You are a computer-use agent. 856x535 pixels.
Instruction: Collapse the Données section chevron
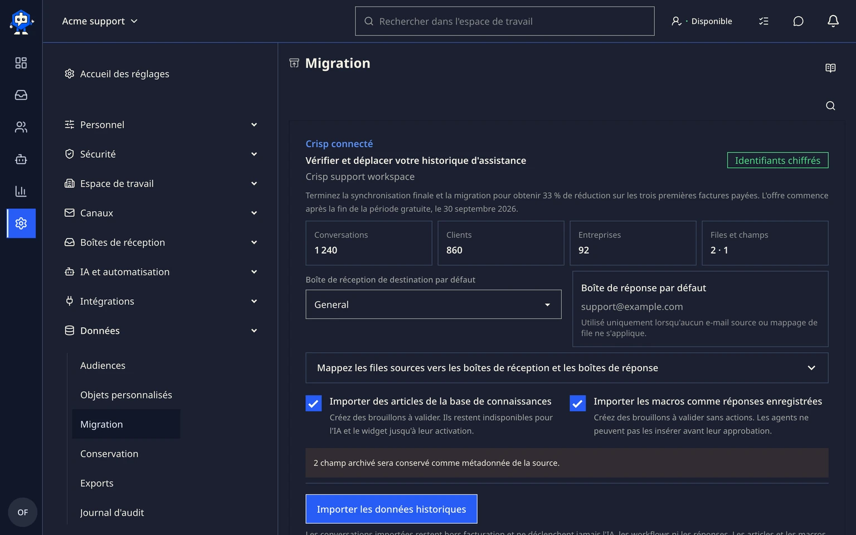[x=254, y=330]
